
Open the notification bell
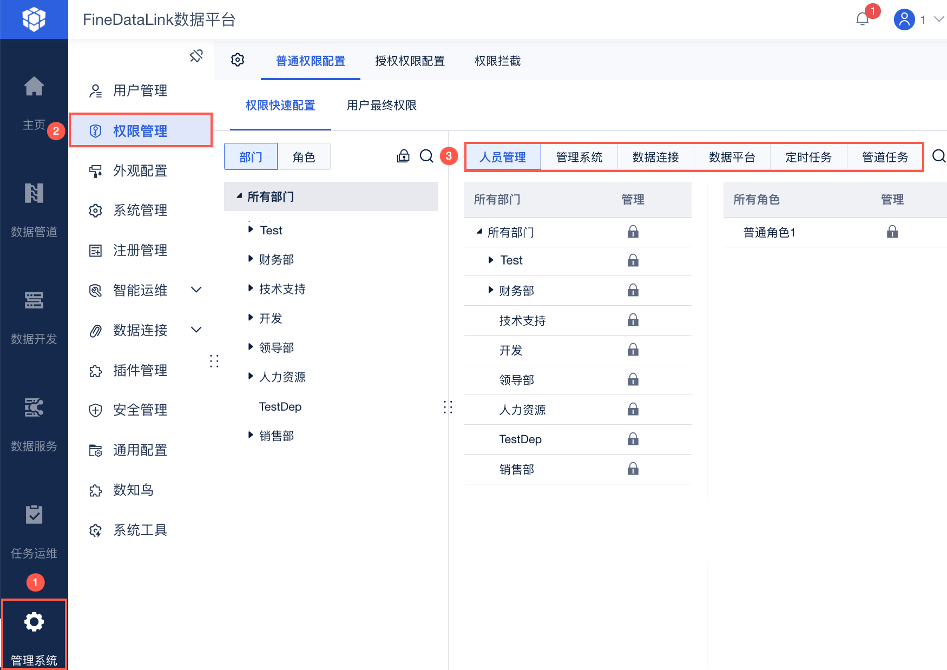pyautogui.click(x=863, y=19)
